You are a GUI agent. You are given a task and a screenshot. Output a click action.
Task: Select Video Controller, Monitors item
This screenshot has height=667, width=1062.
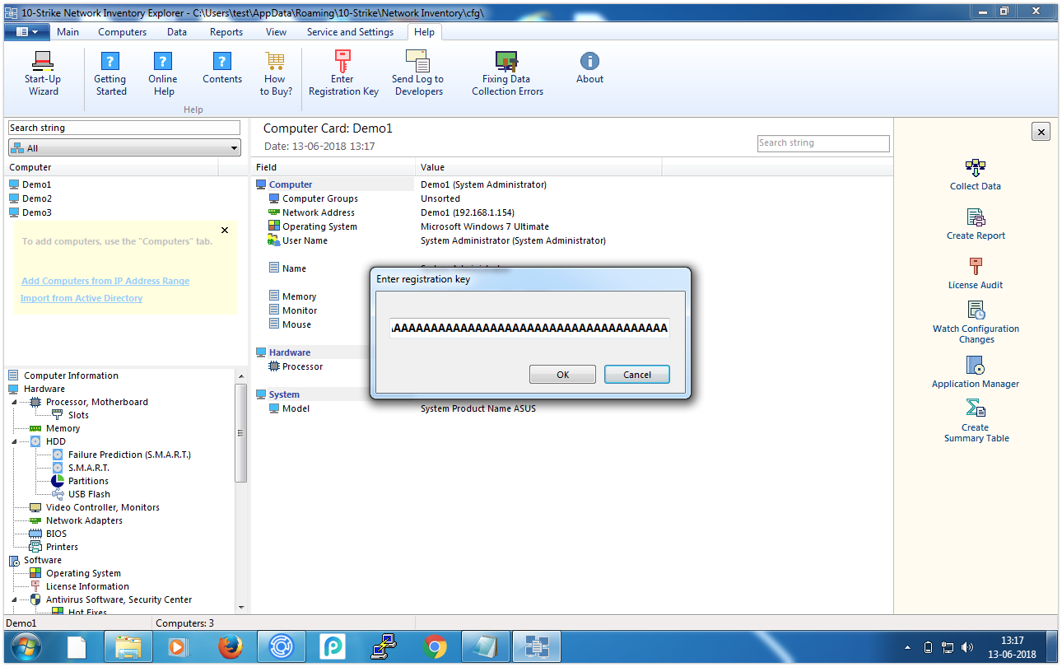(103, 507)
